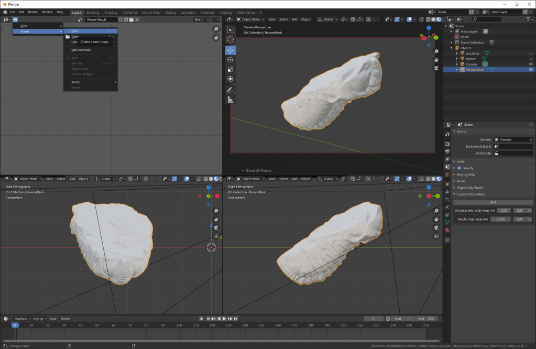Click the Select Box tool icon

tap(231, 30)
